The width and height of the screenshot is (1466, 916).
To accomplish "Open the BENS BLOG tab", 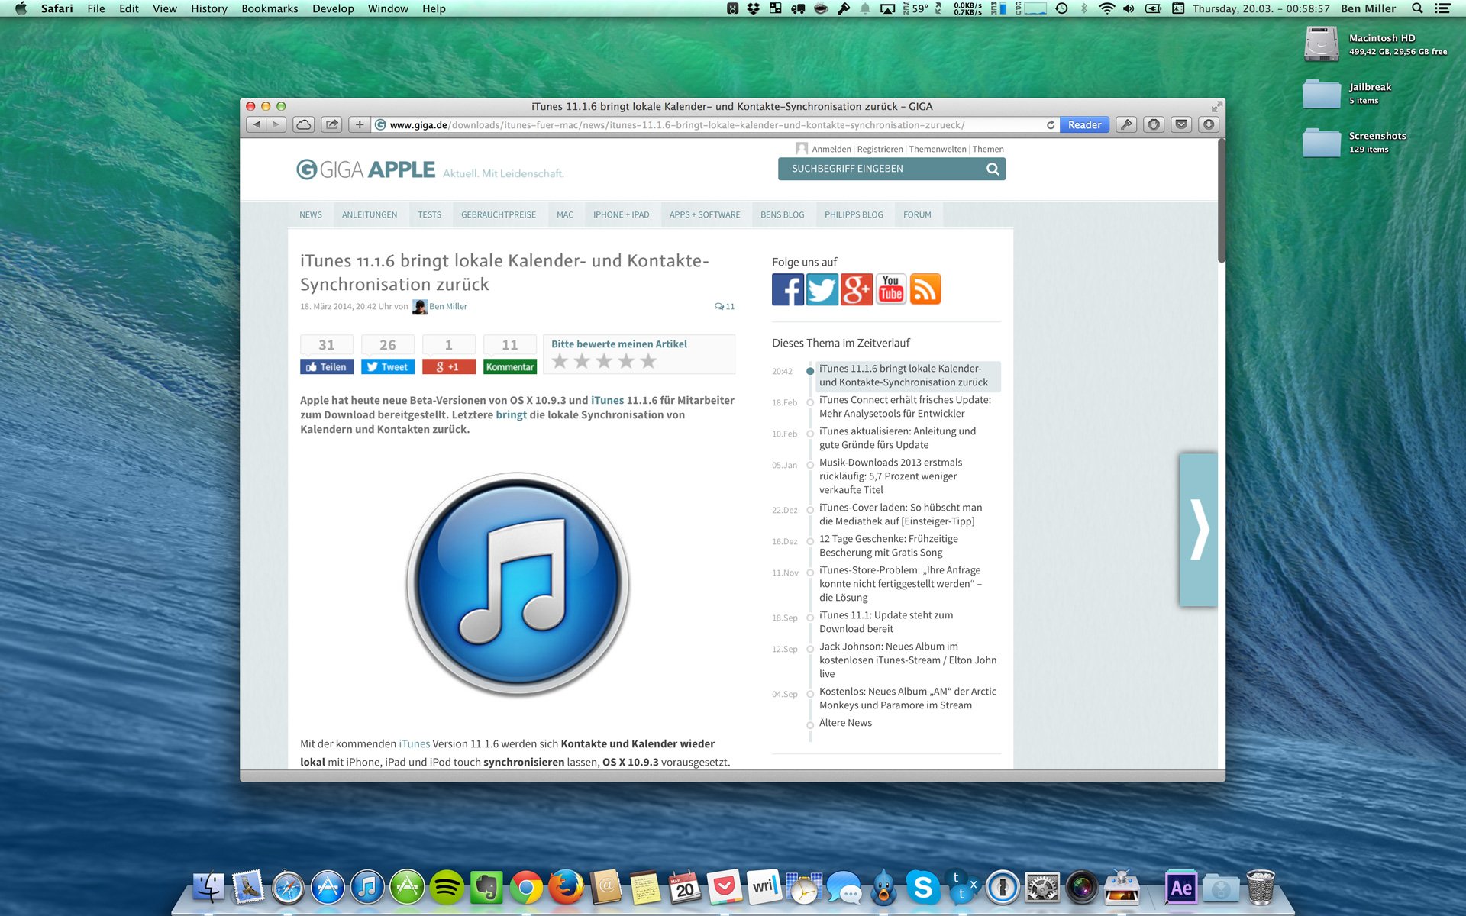I will point(782,214).
